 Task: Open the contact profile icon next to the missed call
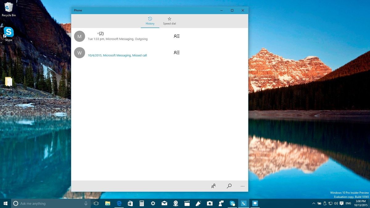tap(176, 52)
